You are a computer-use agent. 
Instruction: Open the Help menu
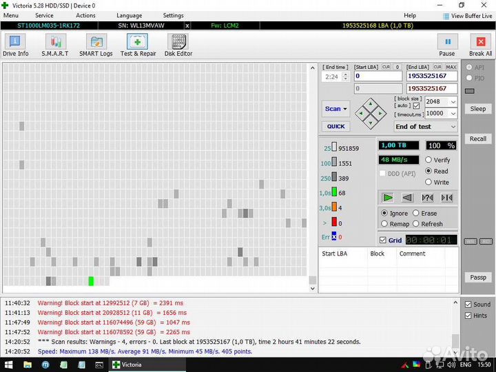(x=410, y=15)
